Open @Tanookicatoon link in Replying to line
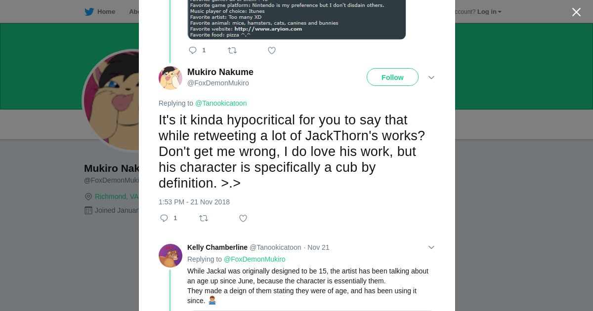This screenshot has height=311, width=593. pos(221,103)
